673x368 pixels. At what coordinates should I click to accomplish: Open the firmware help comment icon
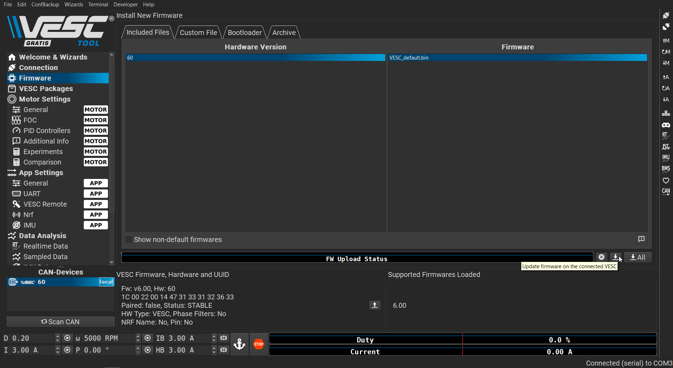[x=641, y=239]
